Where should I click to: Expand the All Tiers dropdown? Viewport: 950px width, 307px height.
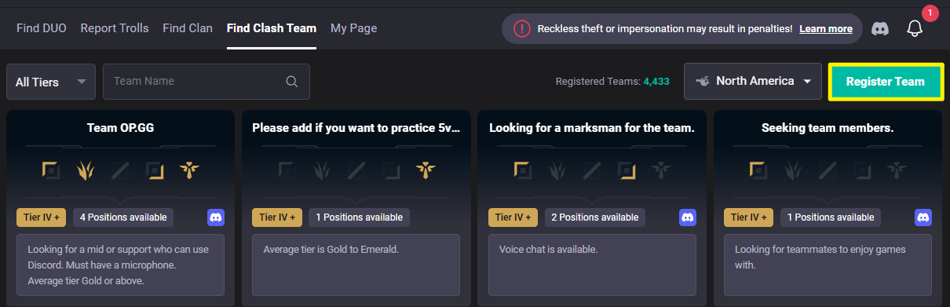pos(51,82)
